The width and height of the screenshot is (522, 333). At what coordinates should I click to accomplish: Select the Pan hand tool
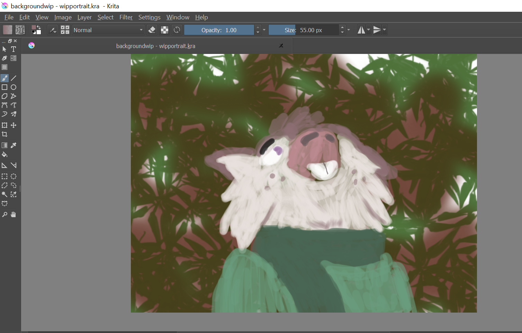tap(13, 214)
